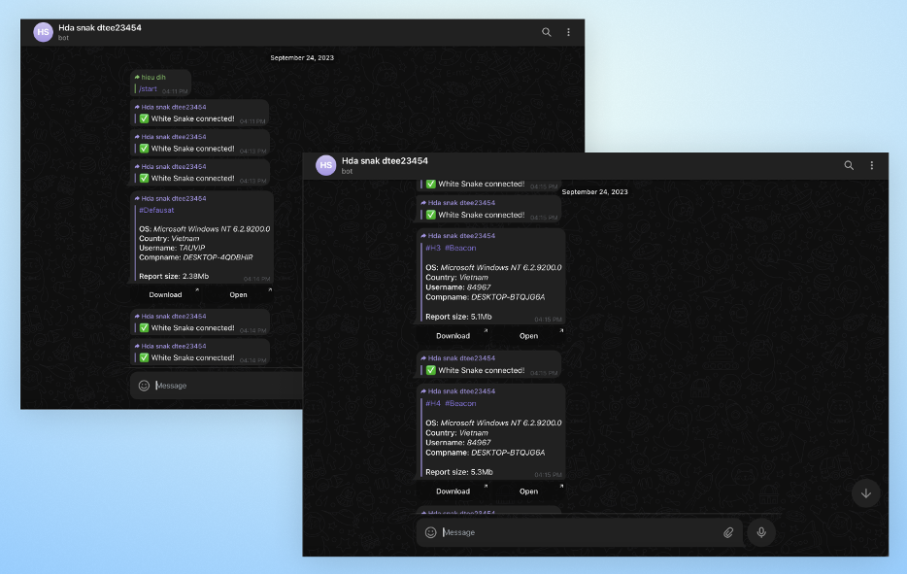907x575 pixels.
Task: Open the 2.38Mb report from TAUVIP
Action: [x=238, y=294]
